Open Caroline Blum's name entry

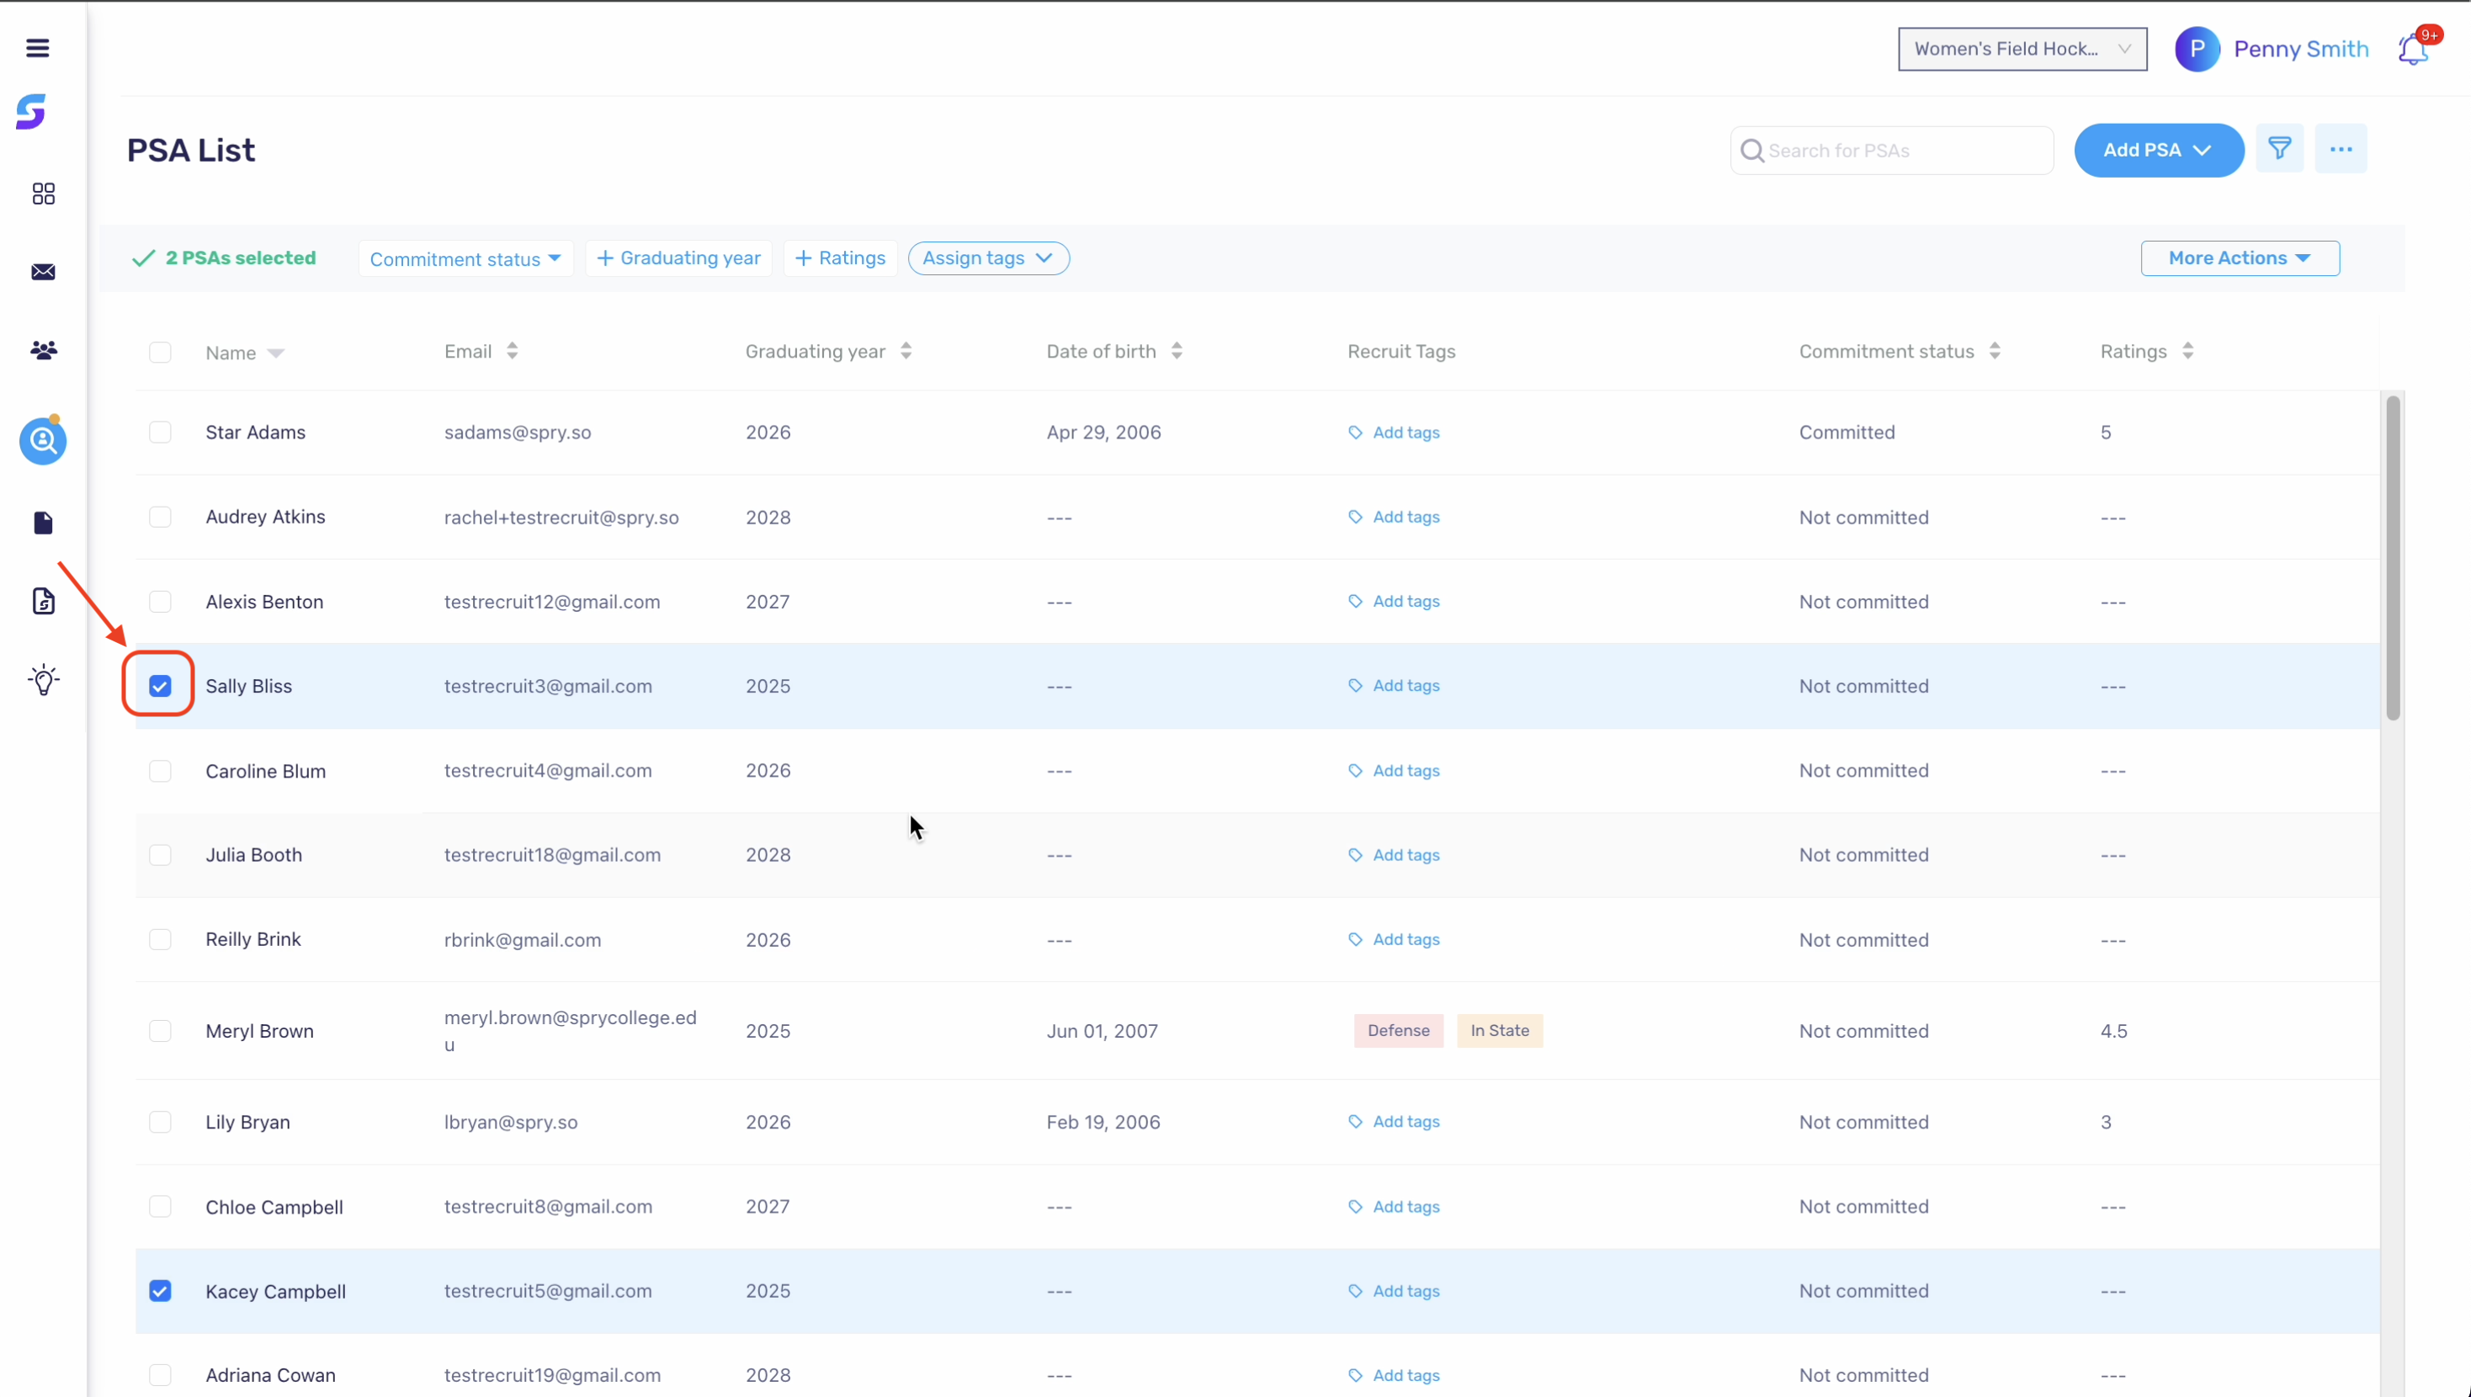266,772
